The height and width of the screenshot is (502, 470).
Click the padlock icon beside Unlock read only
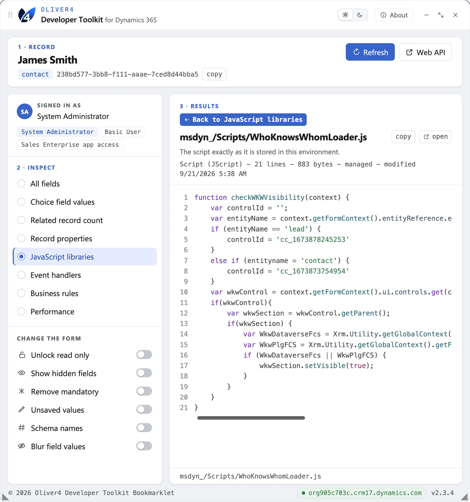tap(22, 355)
